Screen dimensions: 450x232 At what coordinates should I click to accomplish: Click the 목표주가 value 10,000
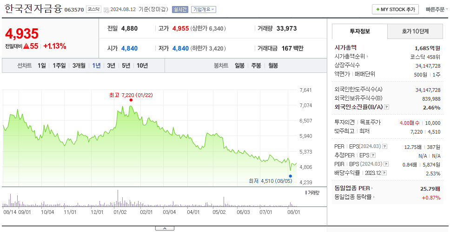432,123
